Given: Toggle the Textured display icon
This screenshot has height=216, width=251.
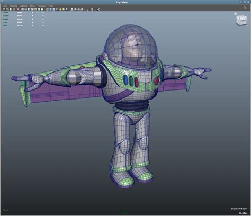Looking at the screenshot, I should [x=57, y=10].
